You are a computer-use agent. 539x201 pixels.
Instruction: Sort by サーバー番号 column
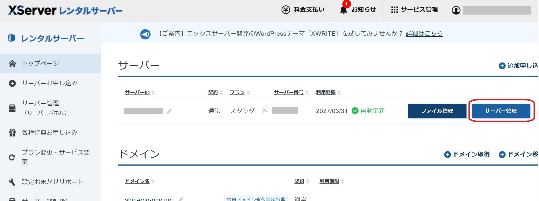291,93
